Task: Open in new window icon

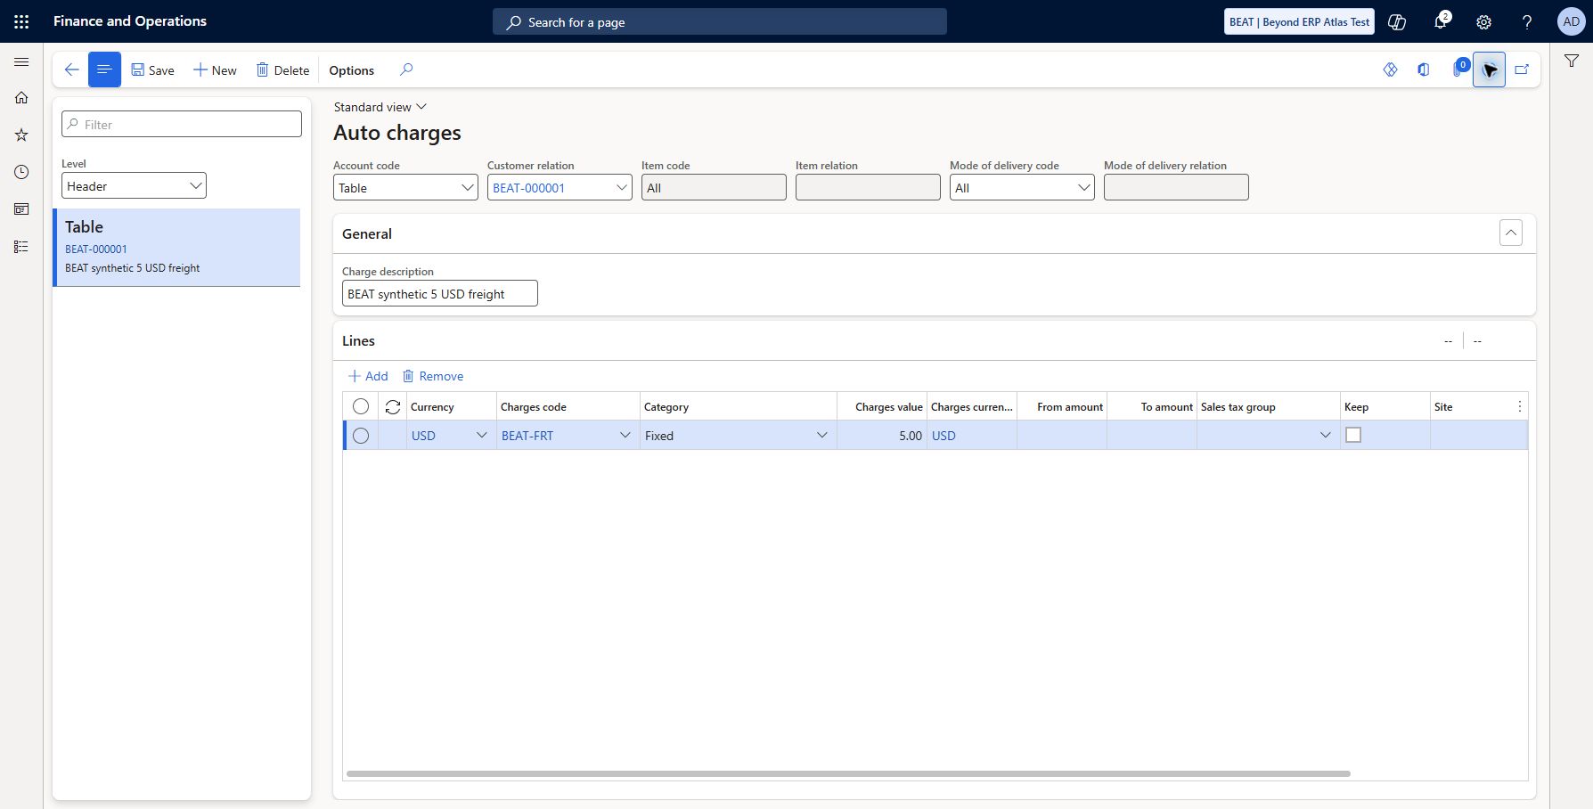Action: click(1522, 69)
